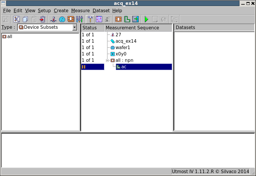Open the View menu
The width and height of the screenshot is (256, 176).
[x=30, y=11]
